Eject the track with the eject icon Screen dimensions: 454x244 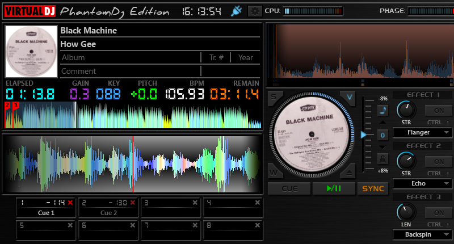point(349,173)
